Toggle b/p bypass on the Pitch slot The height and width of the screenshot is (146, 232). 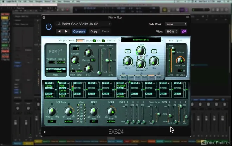68,83
